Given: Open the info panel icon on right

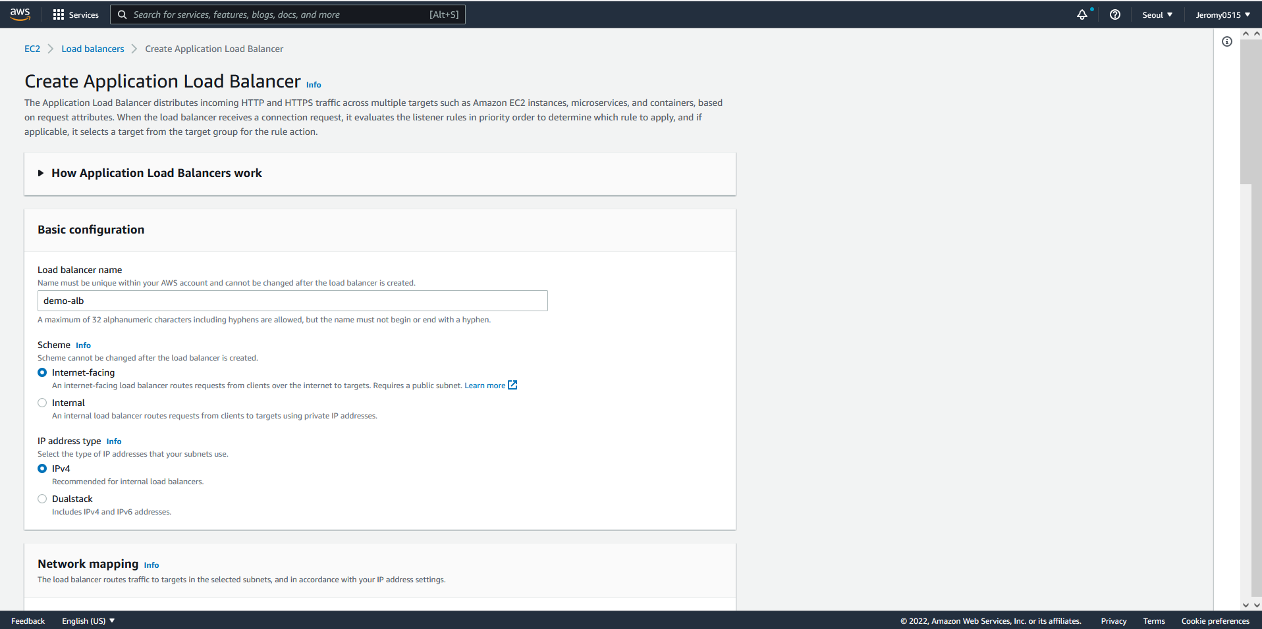Looking at the screenshot, I should pyautogui.click(x=1227, y=41).
